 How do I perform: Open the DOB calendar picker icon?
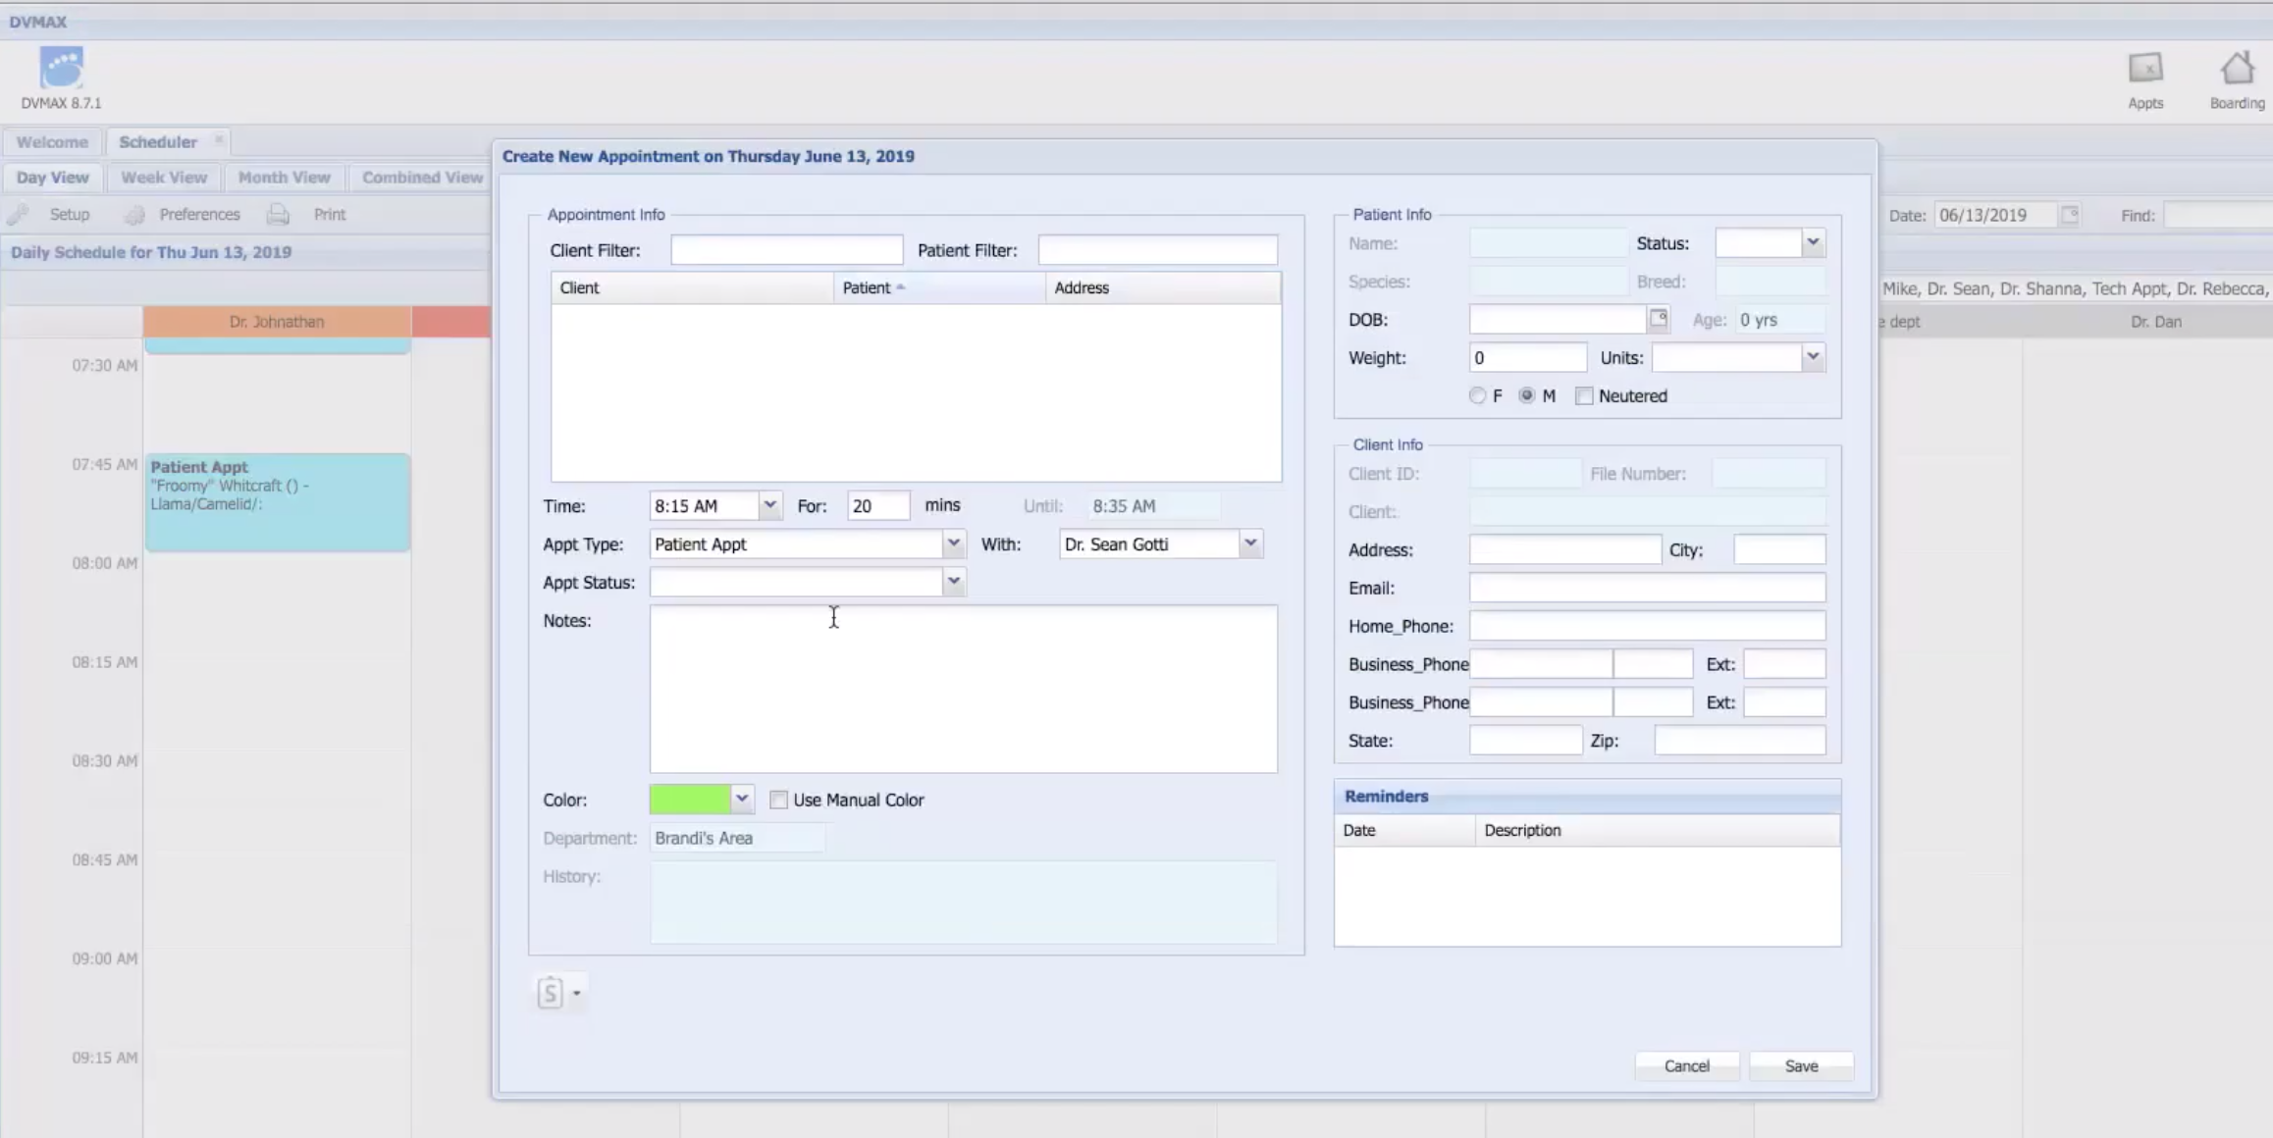[1658, 319]
